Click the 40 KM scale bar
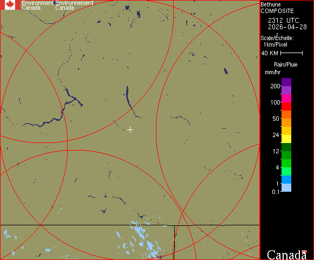The height and width of the screenshot is (260, 314). 292,53
